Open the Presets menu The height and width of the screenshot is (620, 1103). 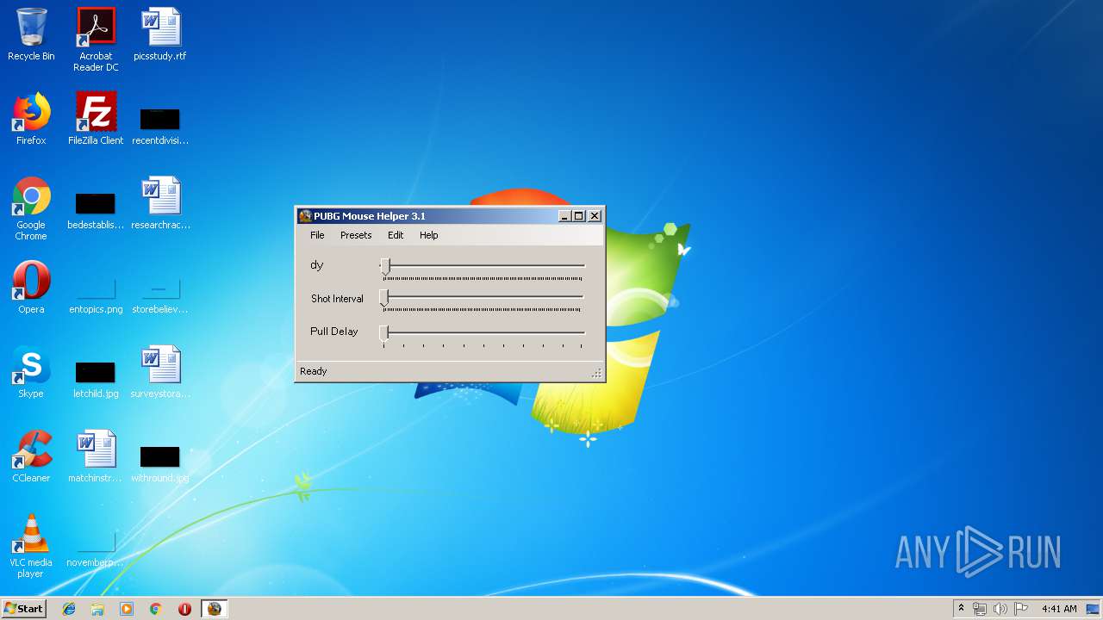356,235
